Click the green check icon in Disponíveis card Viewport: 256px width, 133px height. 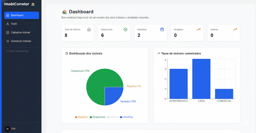coord(126,29)
